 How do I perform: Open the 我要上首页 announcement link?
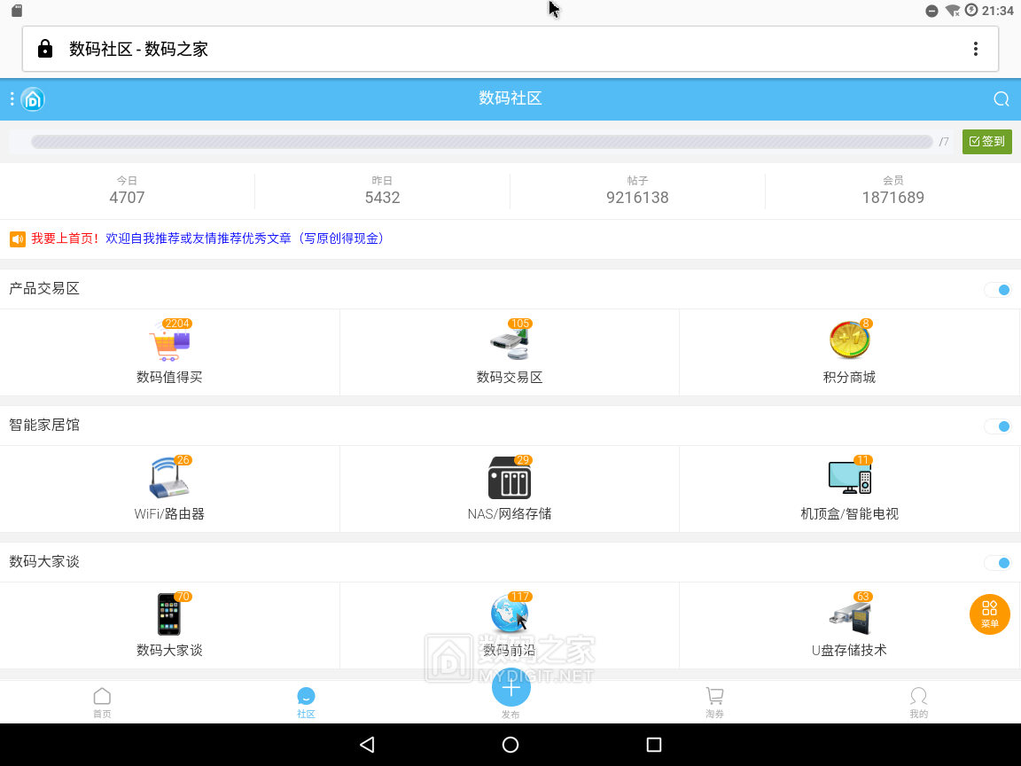pos(244,238)
